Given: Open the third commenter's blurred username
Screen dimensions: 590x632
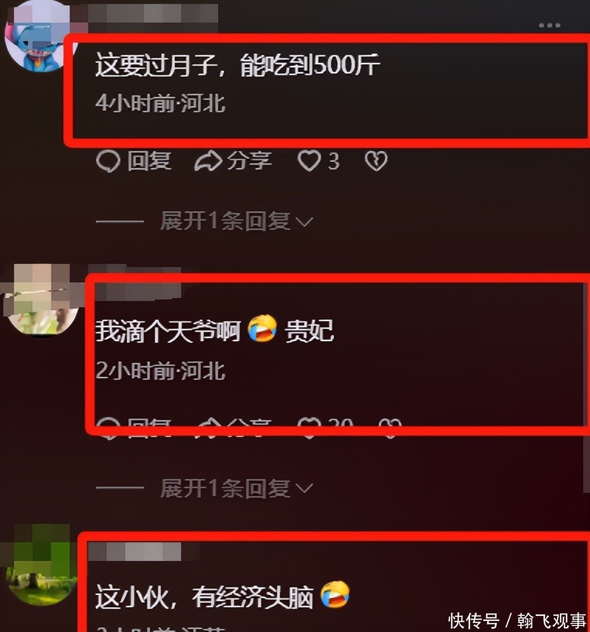Looking at the screenshot, I should tap(134, 552).
